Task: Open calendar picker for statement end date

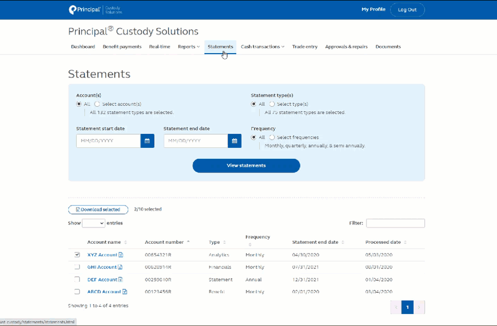Action: (234, 141)
